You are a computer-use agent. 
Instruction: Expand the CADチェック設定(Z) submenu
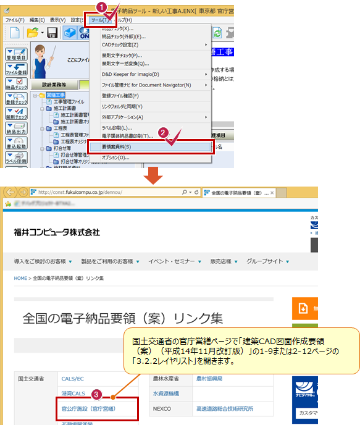[x=154, y=44]
